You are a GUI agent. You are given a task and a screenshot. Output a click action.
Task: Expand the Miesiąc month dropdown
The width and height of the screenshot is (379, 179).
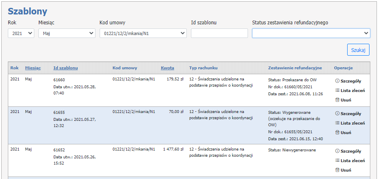pyautogui.click(x=67, y=33)
